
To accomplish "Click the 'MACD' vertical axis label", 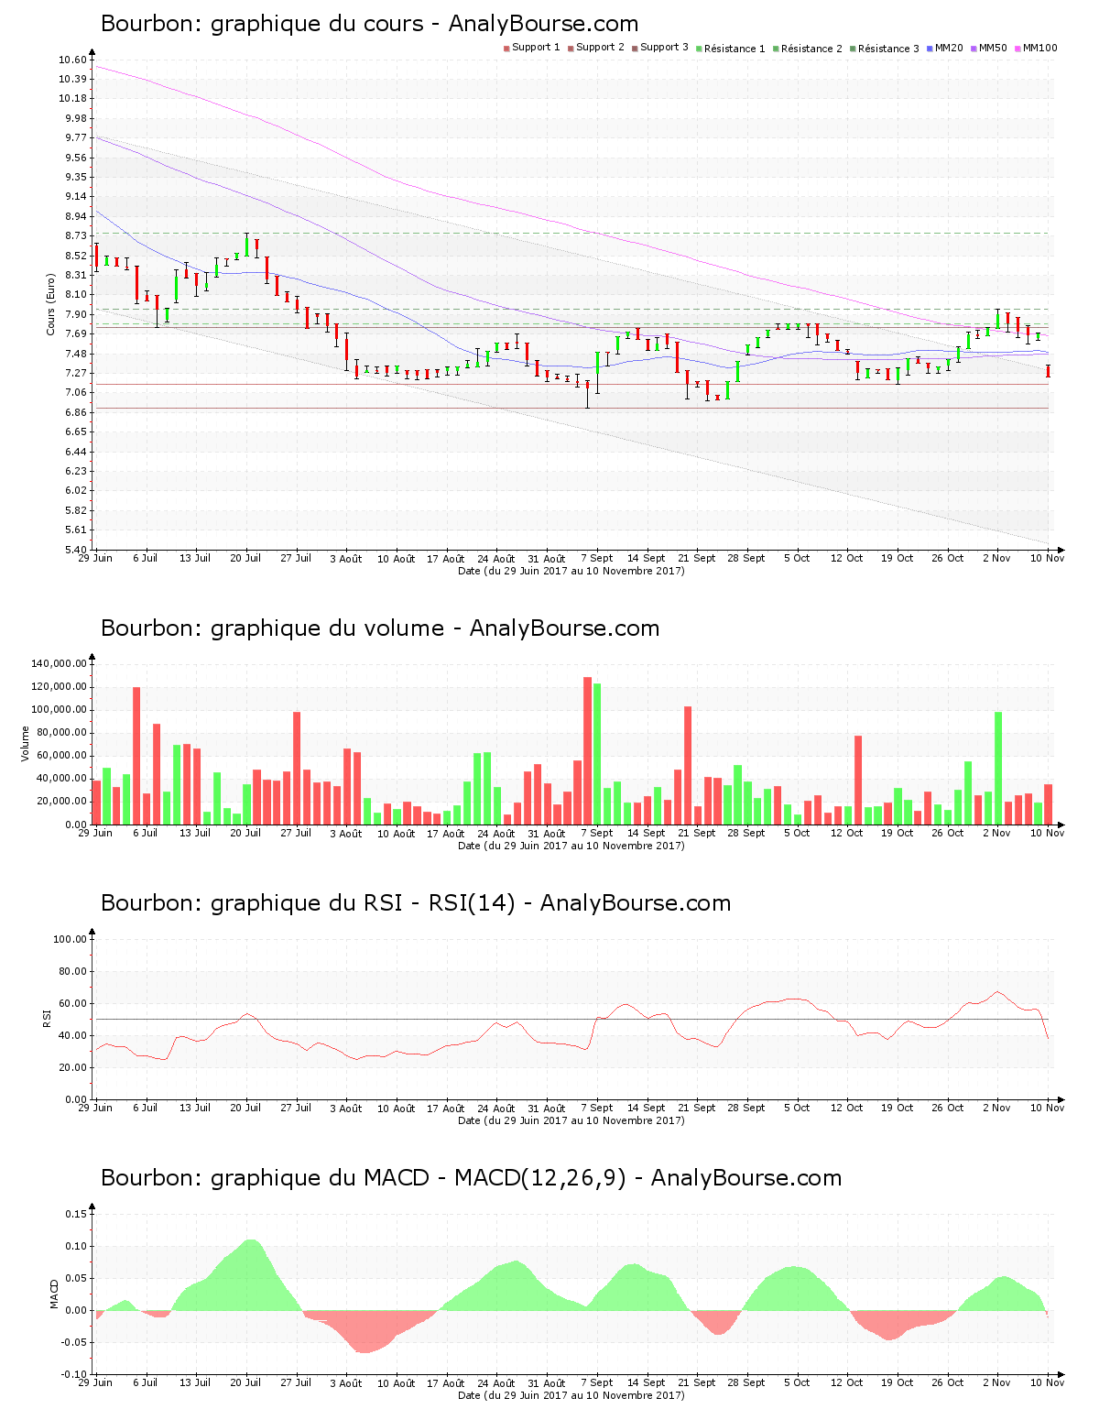I will pos(54,1294).
